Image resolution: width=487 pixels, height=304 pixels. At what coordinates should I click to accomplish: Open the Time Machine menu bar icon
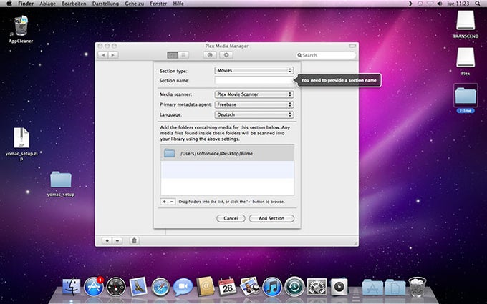[420, 4]
